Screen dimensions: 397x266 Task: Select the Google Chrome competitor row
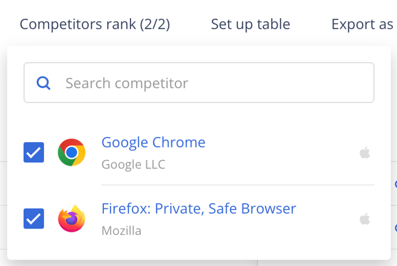point(199,153)
